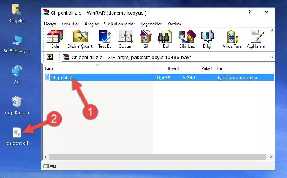Close the WinRAR window
The image size is (287, 178).
(x=266, y=12)
